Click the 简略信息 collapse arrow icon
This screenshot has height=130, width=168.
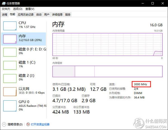(4, 124)
